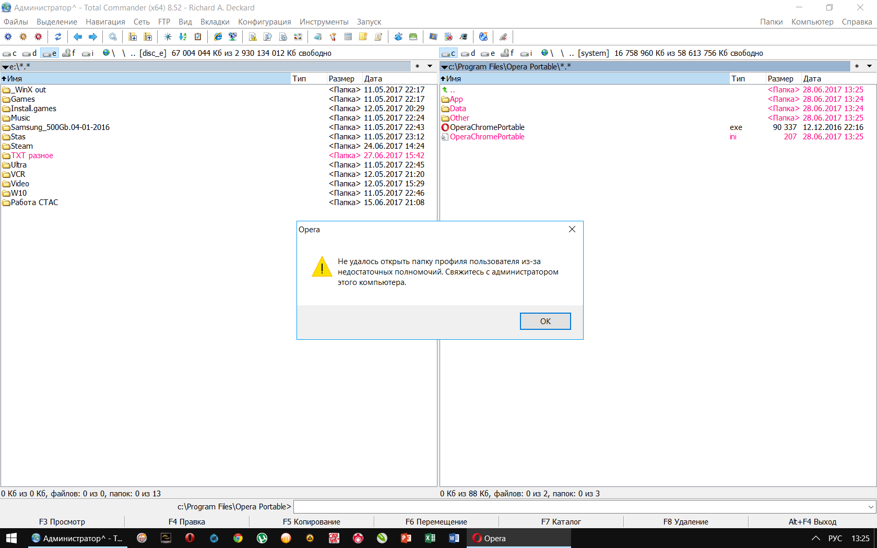Click the clipboard checklist toolbar icon
This screenshot has width=877, height=548.
point(198,37)
